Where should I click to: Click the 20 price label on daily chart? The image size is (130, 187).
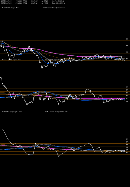coord(127,39)
